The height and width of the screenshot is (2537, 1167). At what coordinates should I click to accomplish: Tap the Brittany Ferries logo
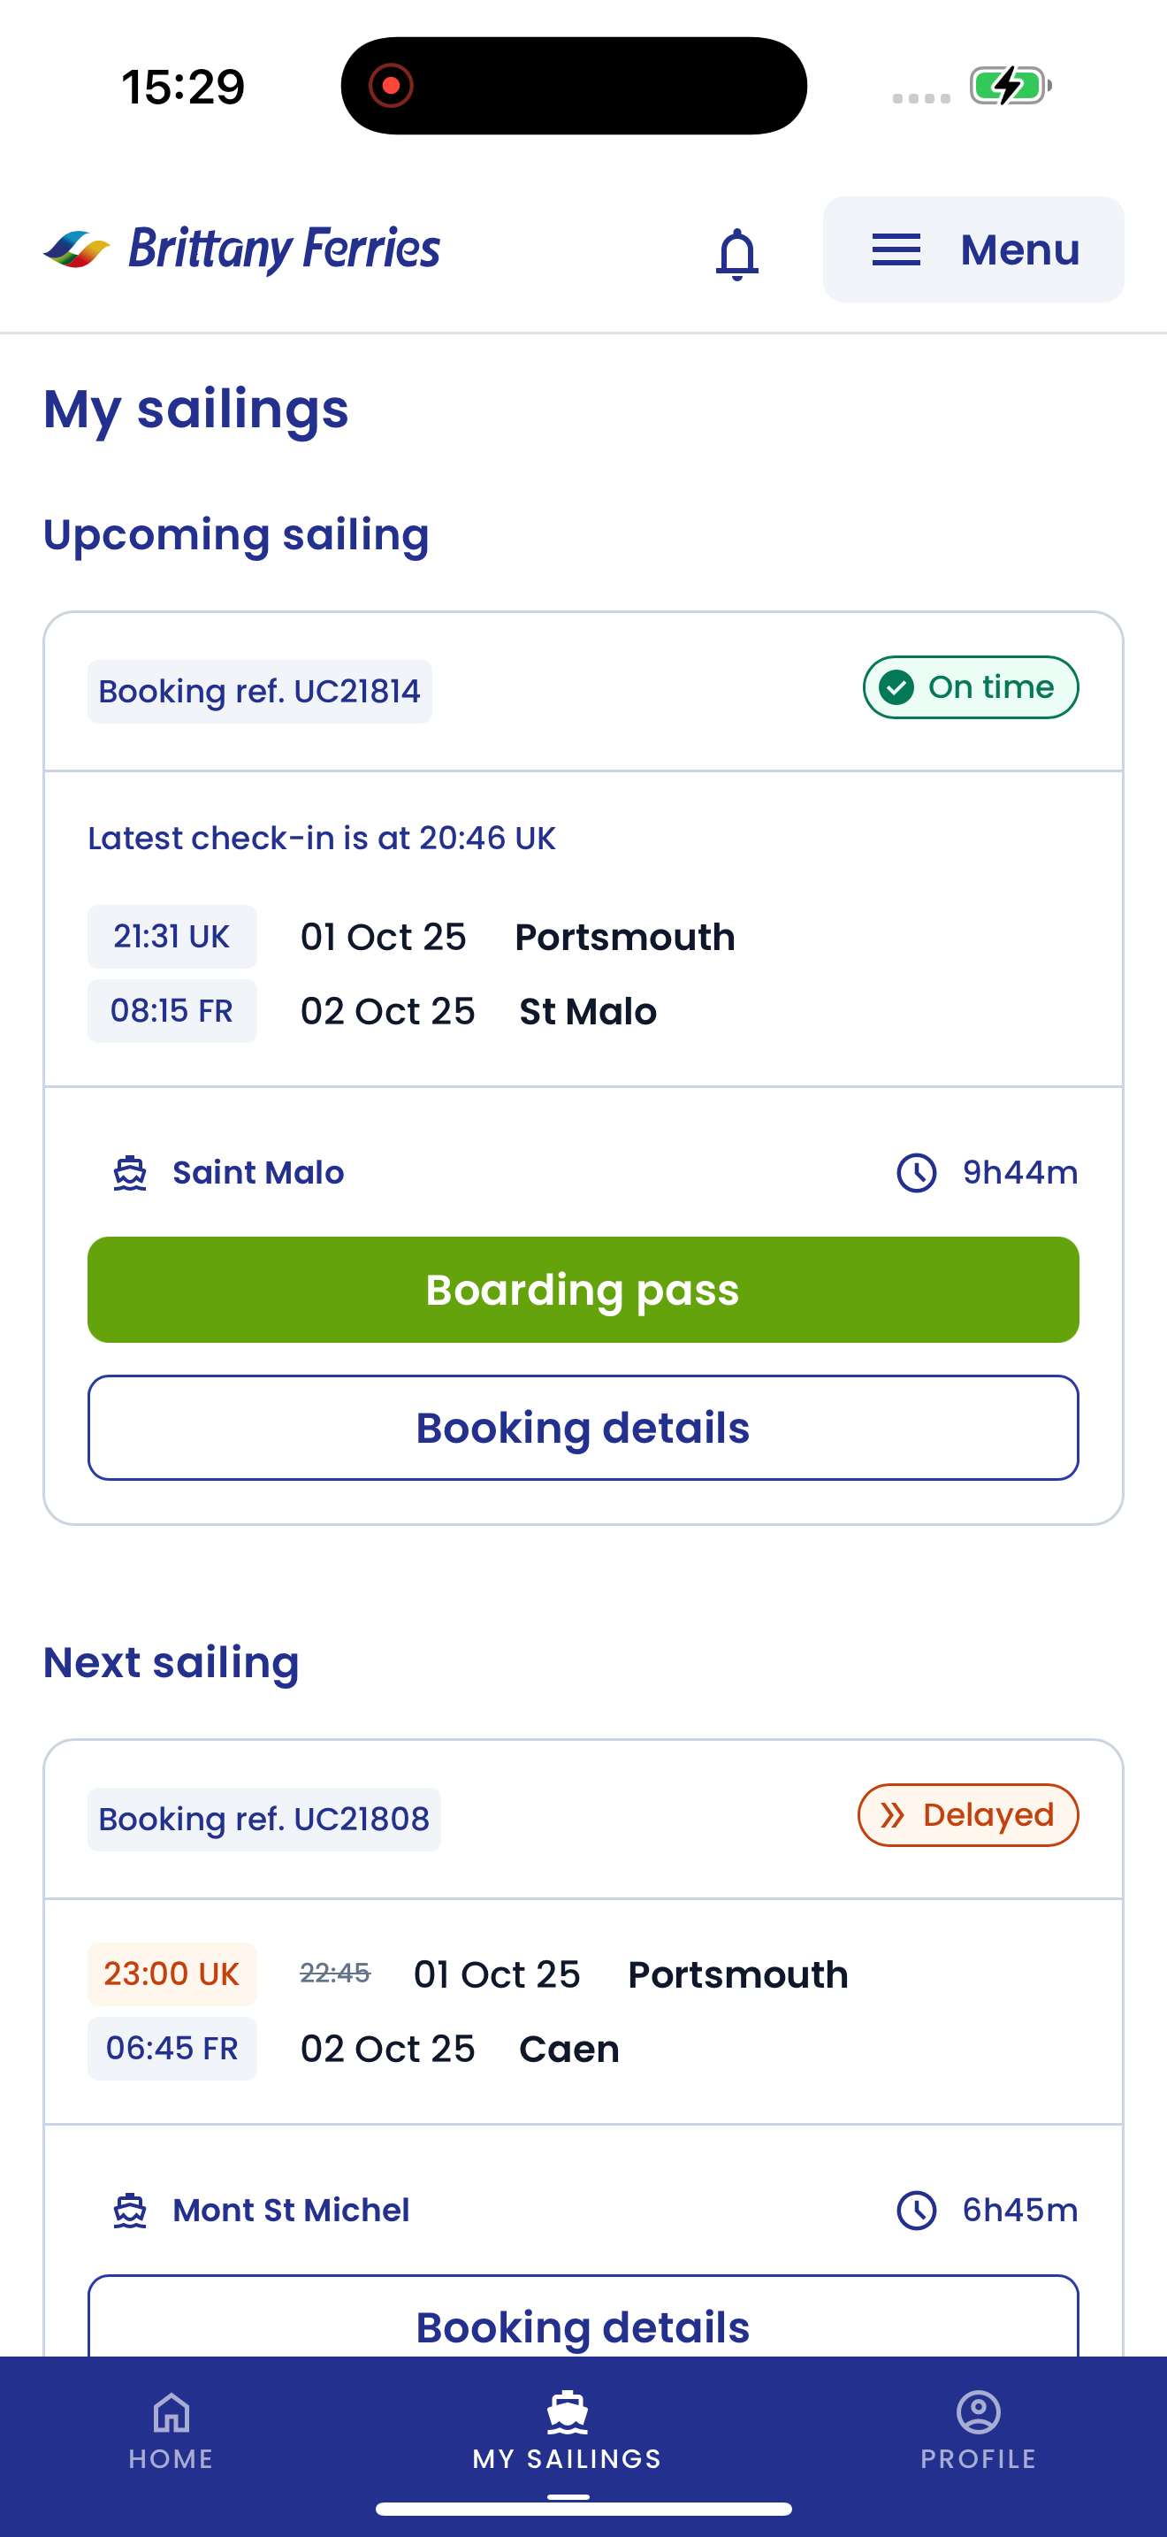click(242, 249)
